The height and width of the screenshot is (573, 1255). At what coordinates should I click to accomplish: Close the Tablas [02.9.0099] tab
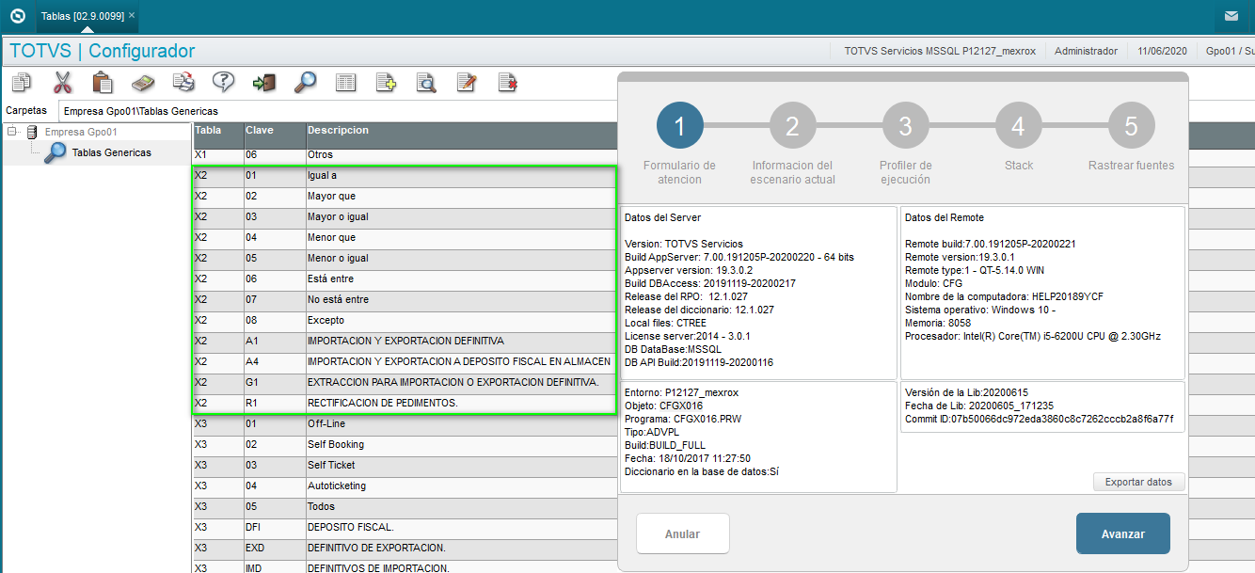132,16
